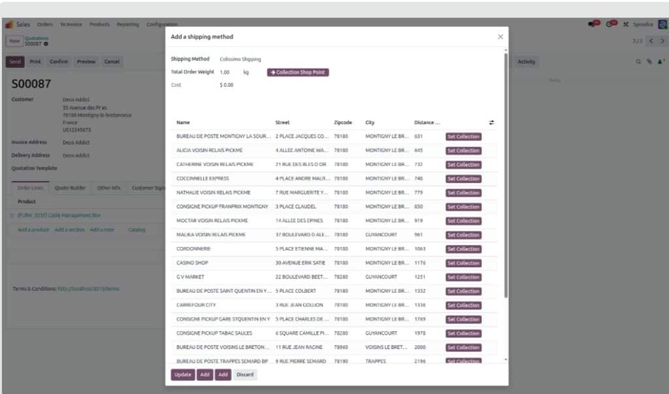Set collection for CASINO SHOP
Image resolution: width=669 pixels, height=394 pixels.
[x=463, y=263]
